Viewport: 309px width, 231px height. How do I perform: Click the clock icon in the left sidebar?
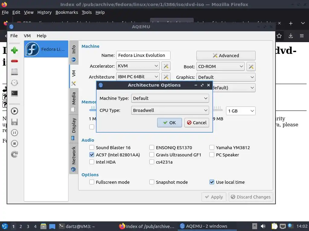[14, 83]
